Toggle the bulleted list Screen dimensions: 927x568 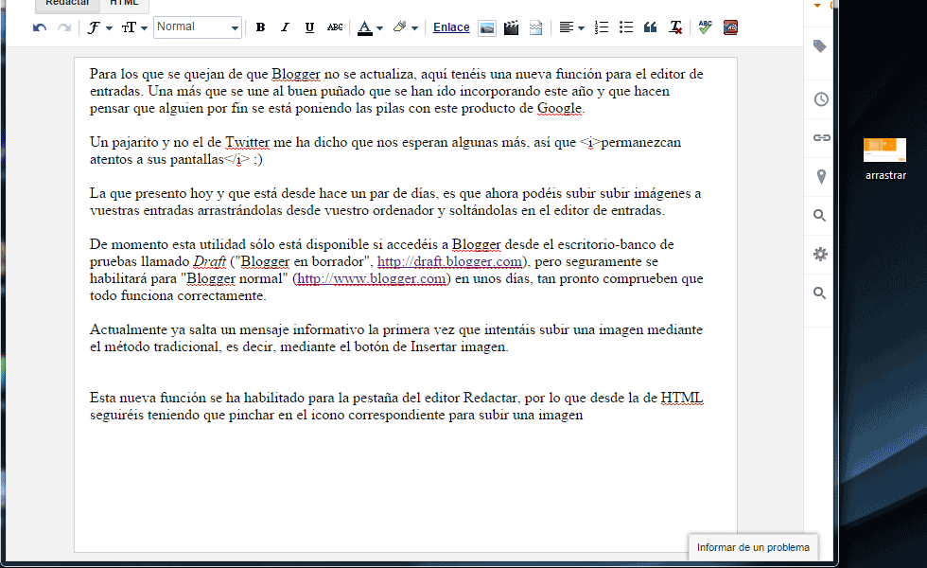(x=626, y=27)
